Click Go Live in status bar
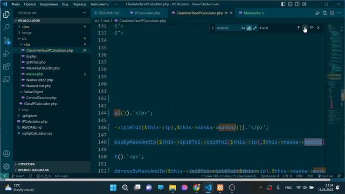 click(x=326, y=176)
